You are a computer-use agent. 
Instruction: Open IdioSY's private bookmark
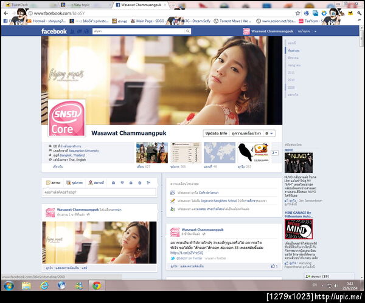[89, 21]
